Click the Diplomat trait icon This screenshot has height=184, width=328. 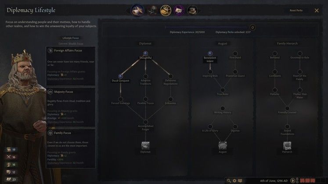pos(145,145)
